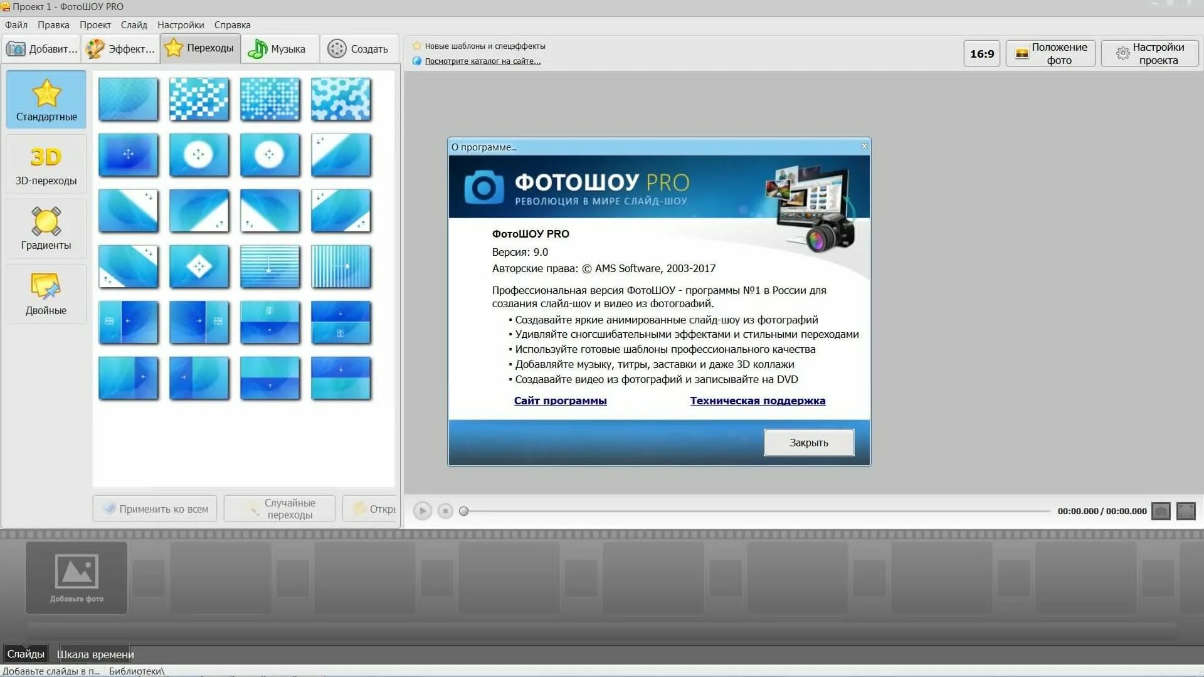The height and width of the screenshot is (677, 1204).
Task: Switch to the Создать tab
Action: point(358,49)
